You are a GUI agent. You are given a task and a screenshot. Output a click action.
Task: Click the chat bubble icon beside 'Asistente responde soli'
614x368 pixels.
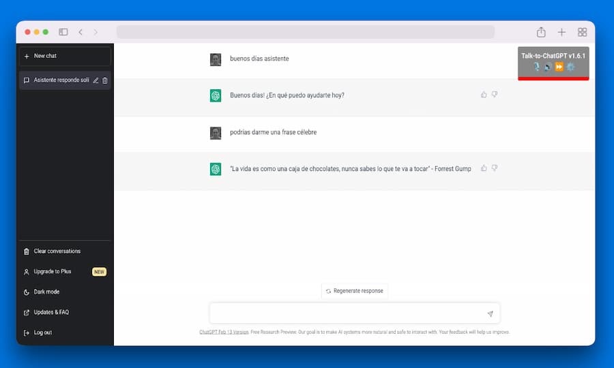(26, 80)
